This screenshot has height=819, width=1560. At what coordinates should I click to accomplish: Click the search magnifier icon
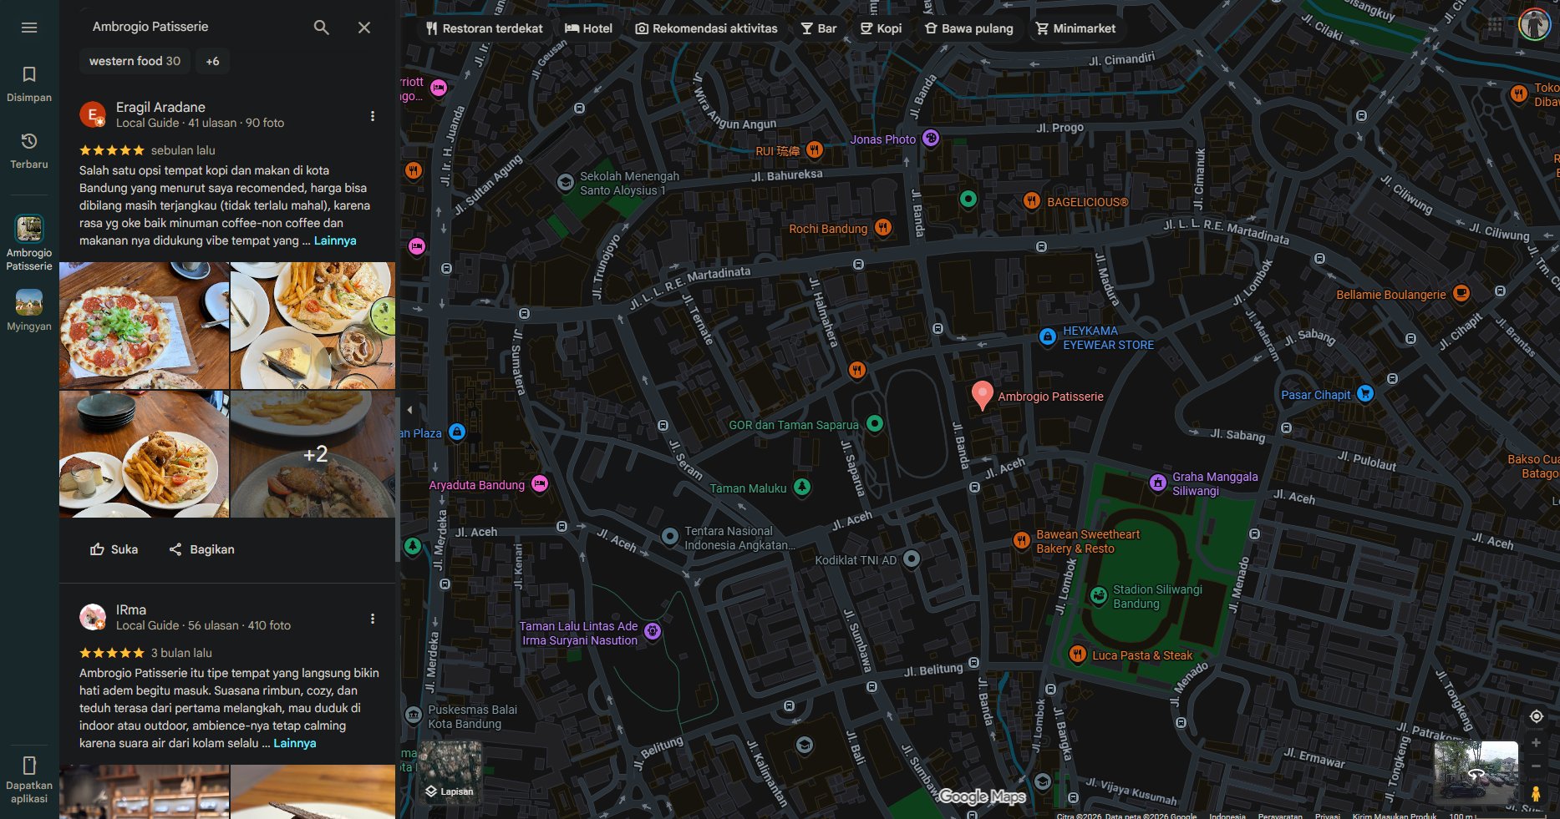321,28
